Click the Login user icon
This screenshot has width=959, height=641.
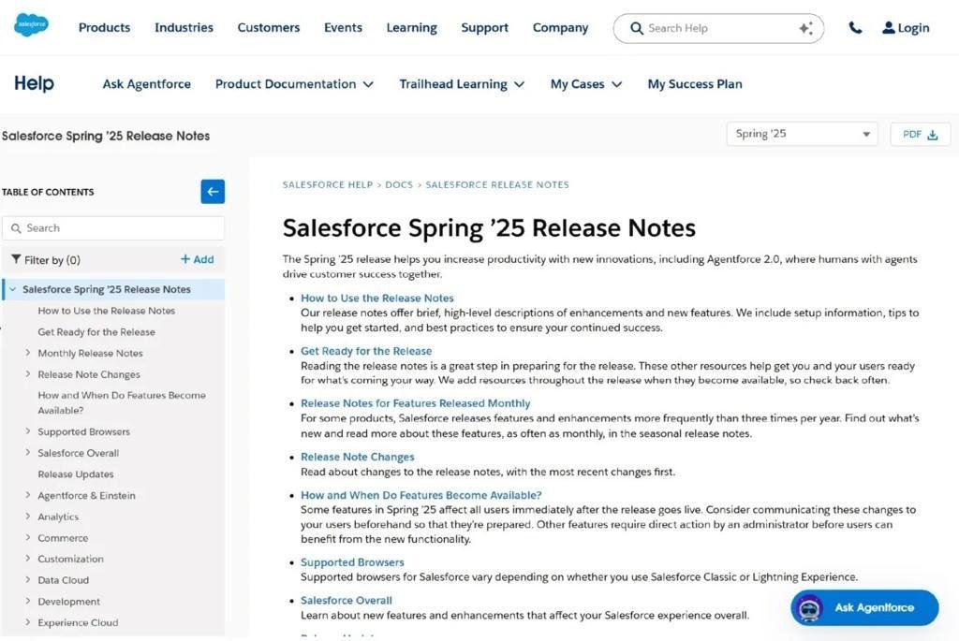[888, 28]
